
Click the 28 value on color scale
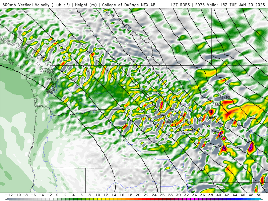[x=171, y=195]
